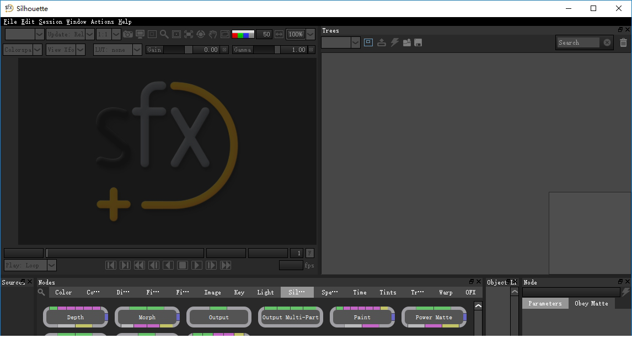Open the zoom percentage dropdown arrow
The height and width of the screenshot is (349, 632).
[310, 34]
